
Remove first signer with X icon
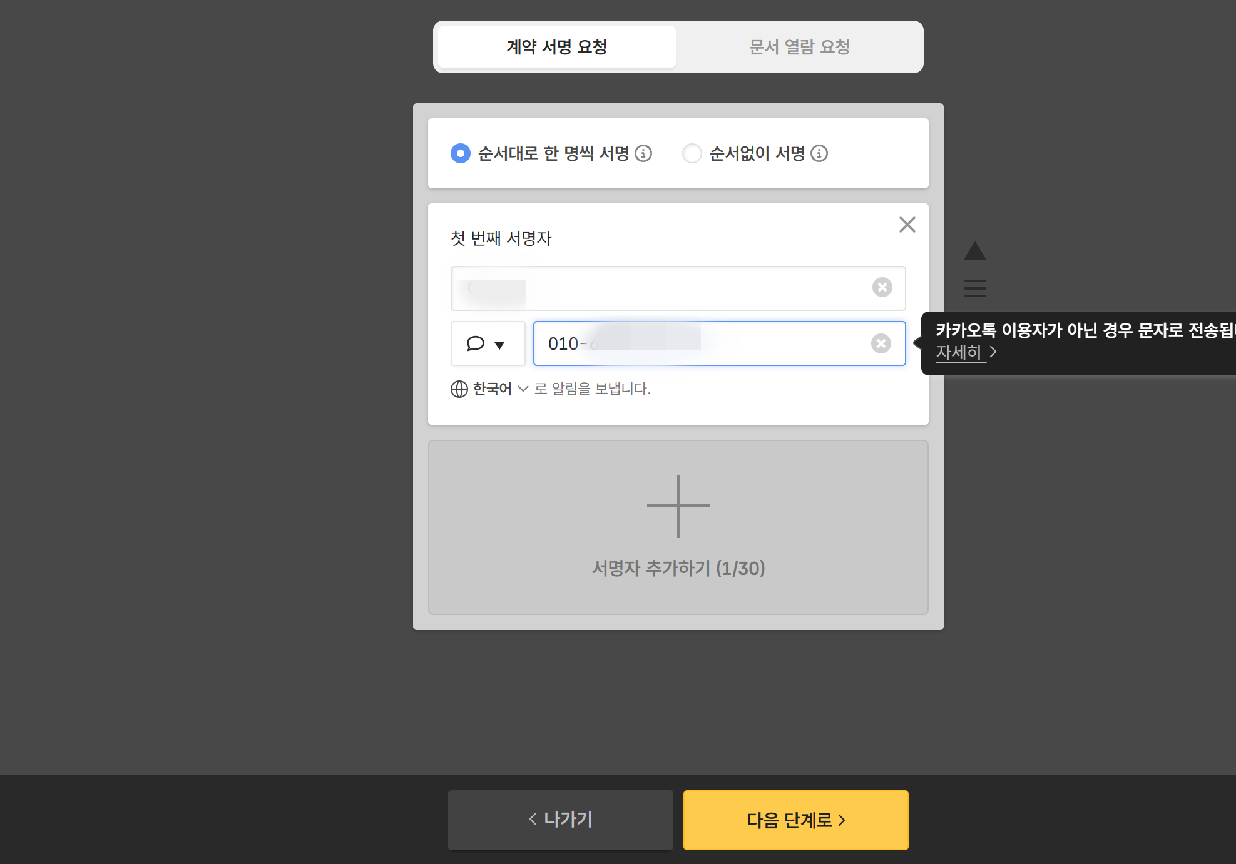(x=907, y=225)
